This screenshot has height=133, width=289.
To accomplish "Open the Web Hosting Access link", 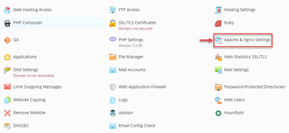I will click(32, 10).
